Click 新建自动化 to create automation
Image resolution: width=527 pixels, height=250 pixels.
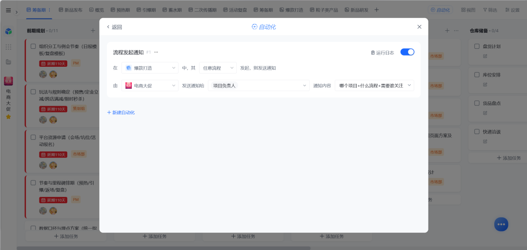coord(121,113)
